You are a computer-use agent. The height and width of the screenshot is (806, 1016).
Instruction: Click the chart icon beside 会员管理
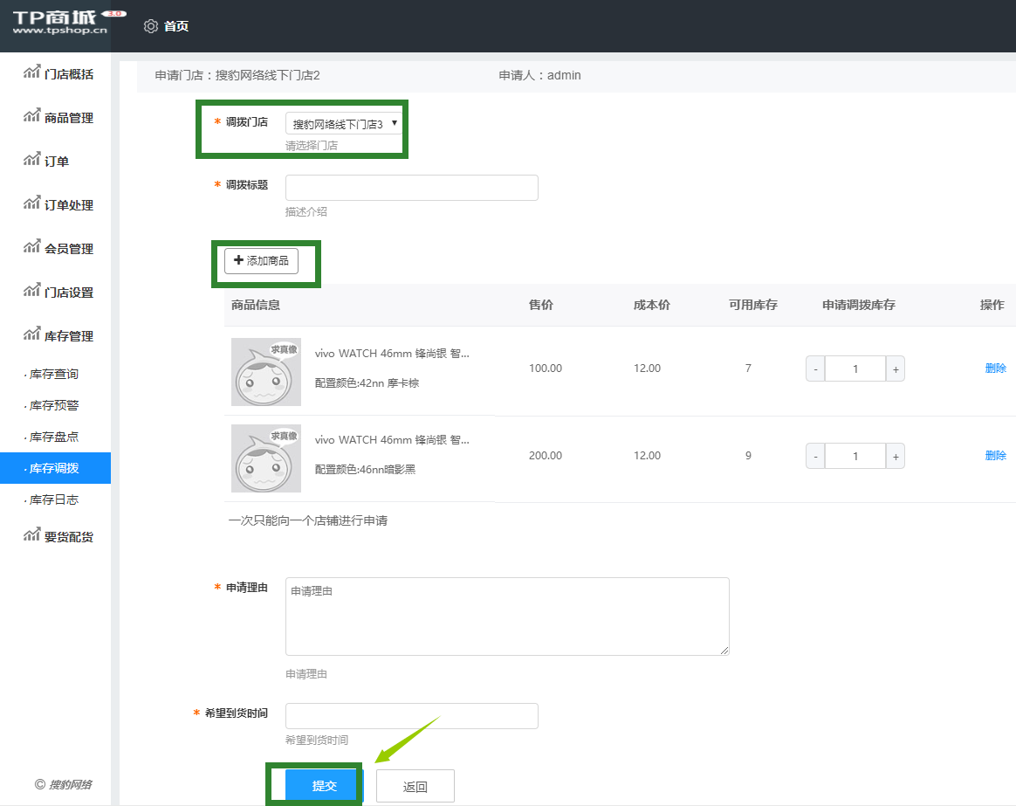coord(32,248)
